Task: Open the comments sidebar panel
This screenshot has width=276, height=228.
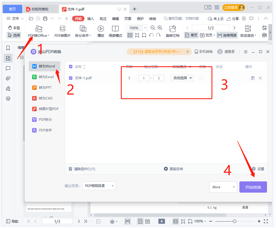Action: 8,68
